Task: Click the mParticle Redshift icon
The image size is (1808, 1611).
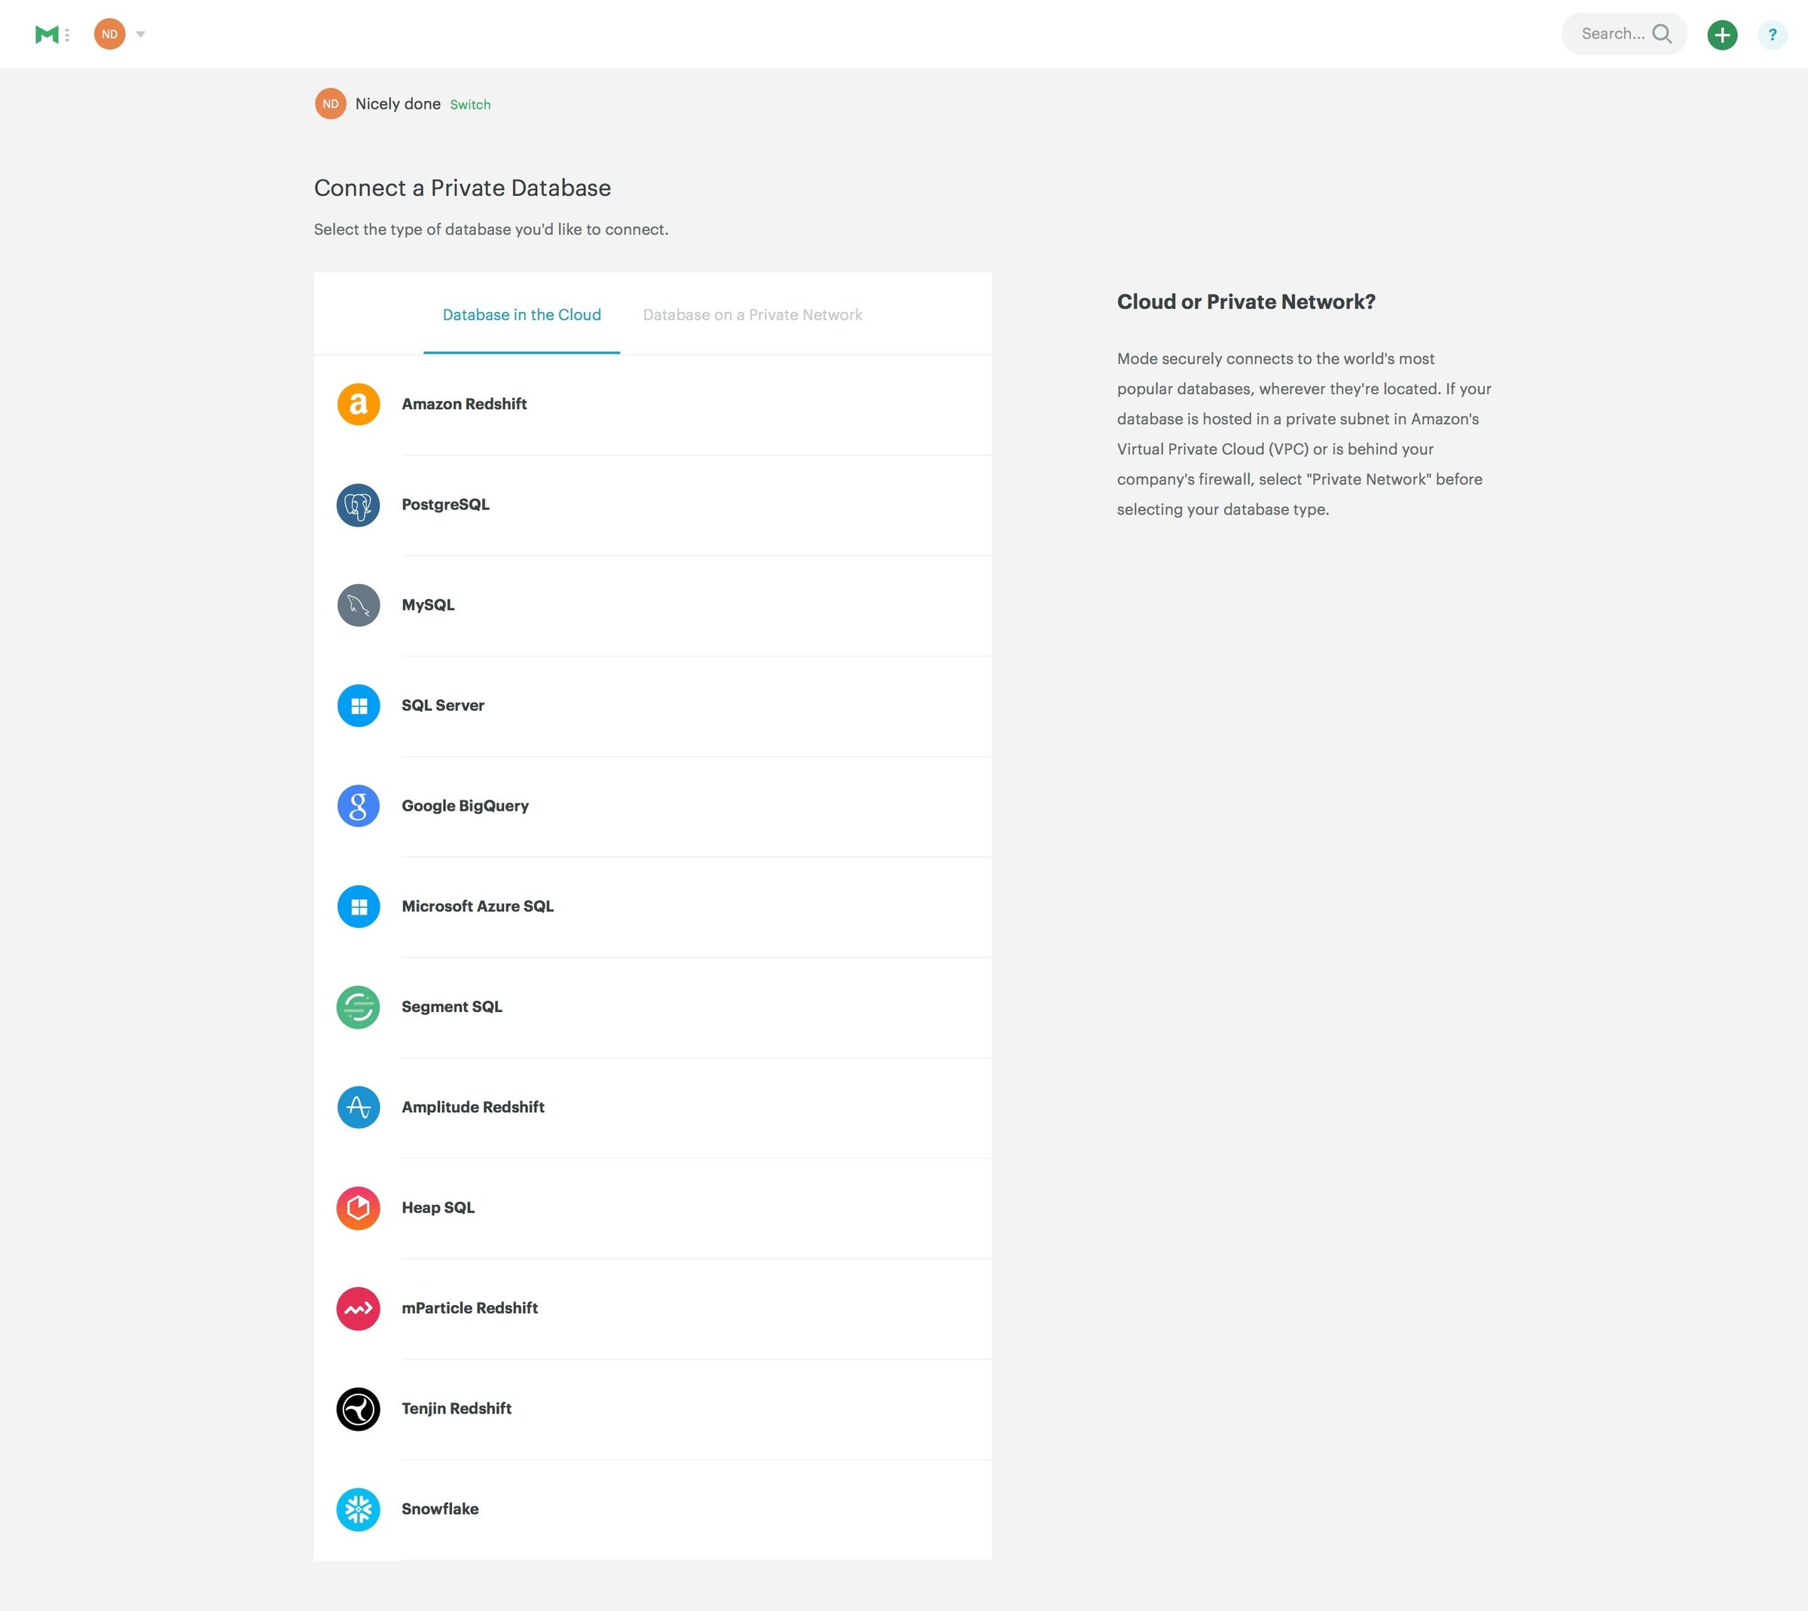Action: 359,1309
